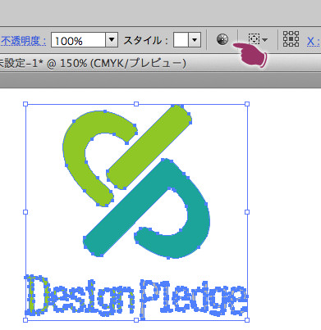Click the top-center bounding box handle
Viewport: 321px width, 330px height.
tap(136, 104)
